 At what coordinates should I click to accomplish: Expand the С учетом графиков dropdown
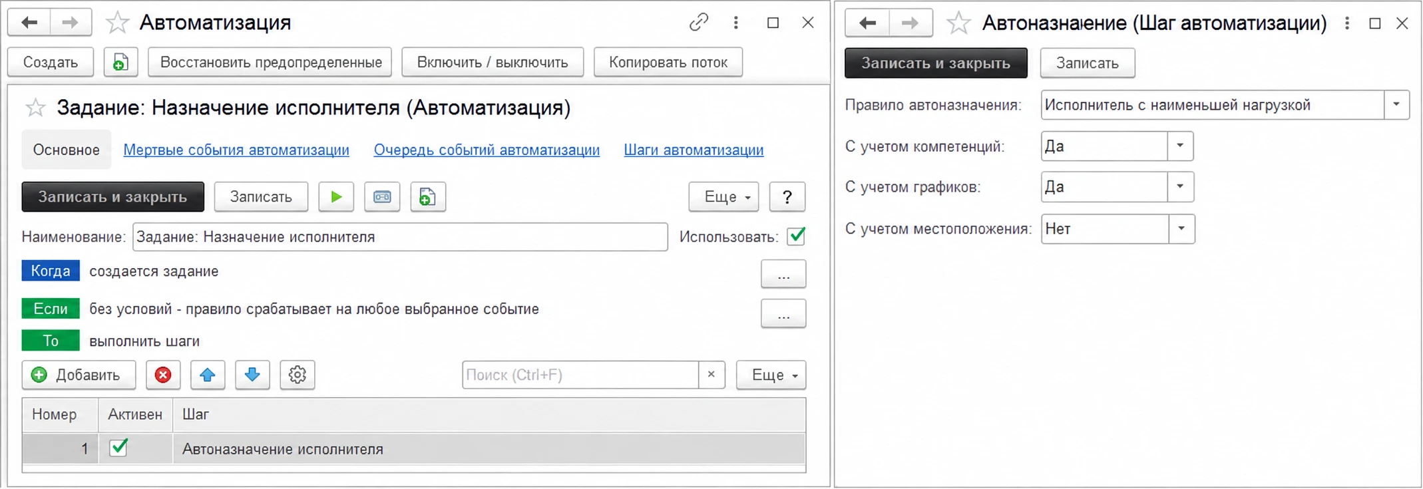coord(1180,187)
